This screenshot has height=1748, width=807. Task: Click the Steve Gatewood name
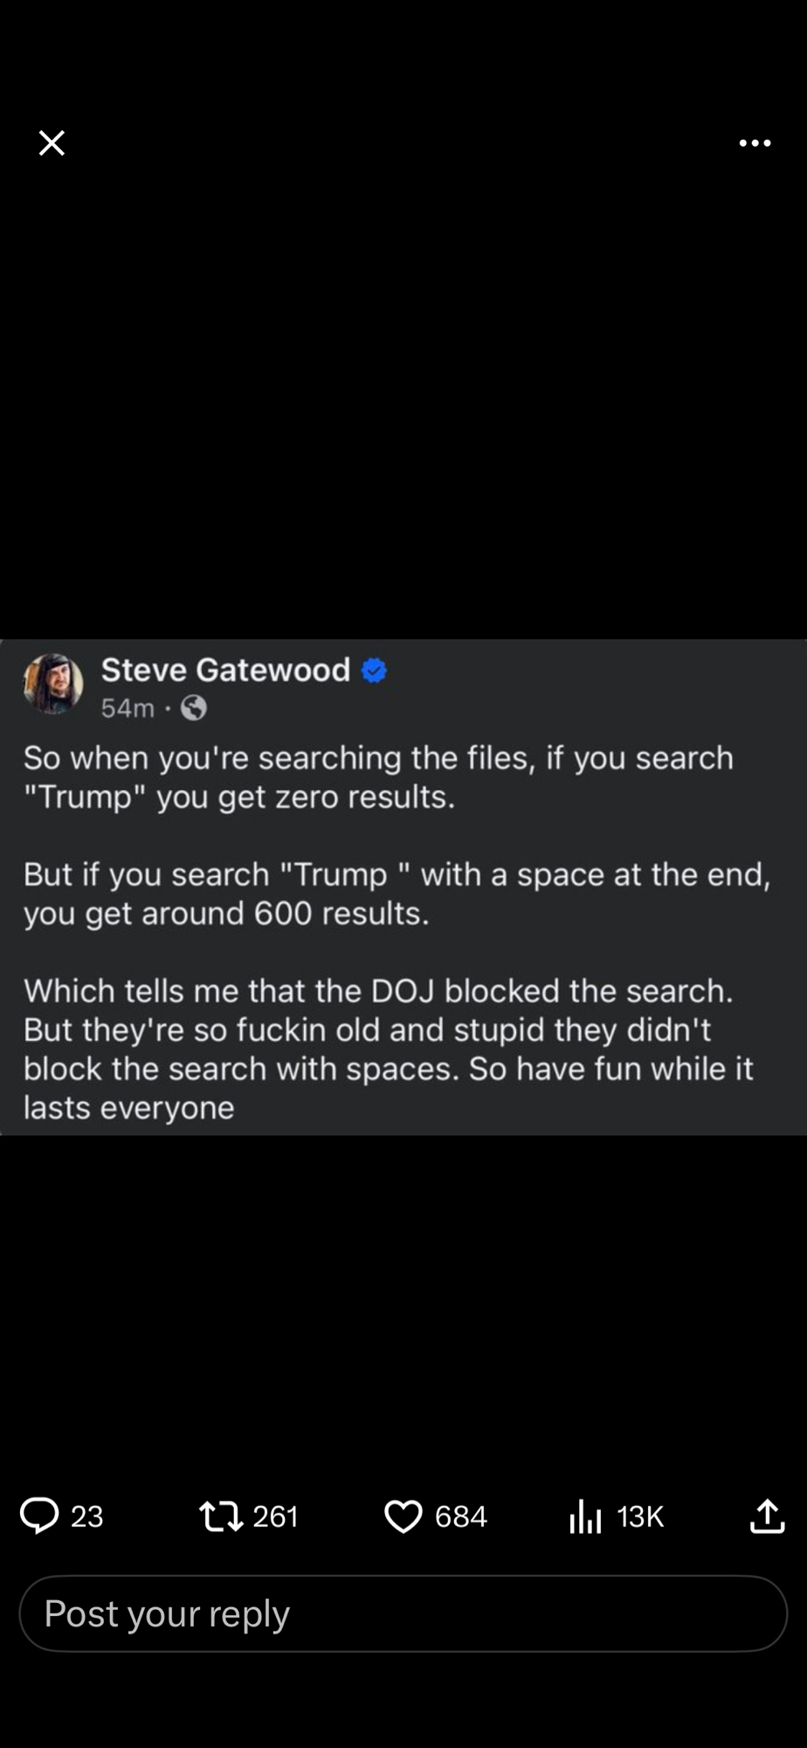coord(225,669)
